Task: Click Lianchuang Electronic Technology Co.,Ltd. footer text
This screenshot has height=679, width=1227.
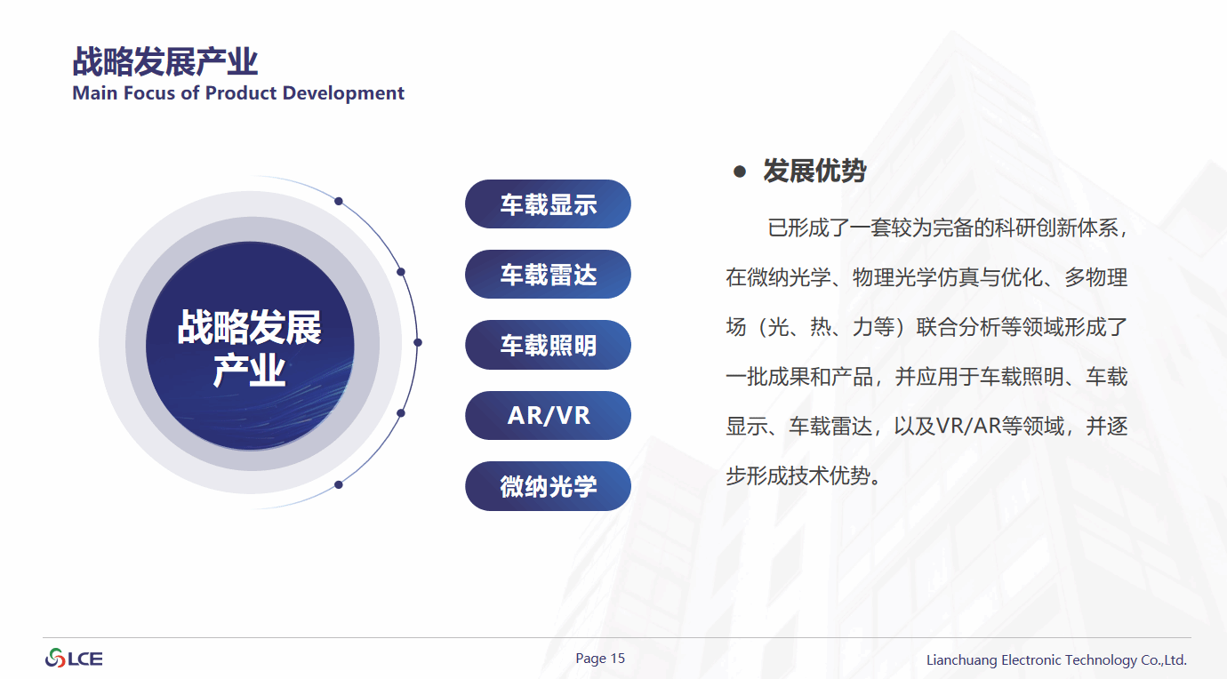Action: (1056, 660)
